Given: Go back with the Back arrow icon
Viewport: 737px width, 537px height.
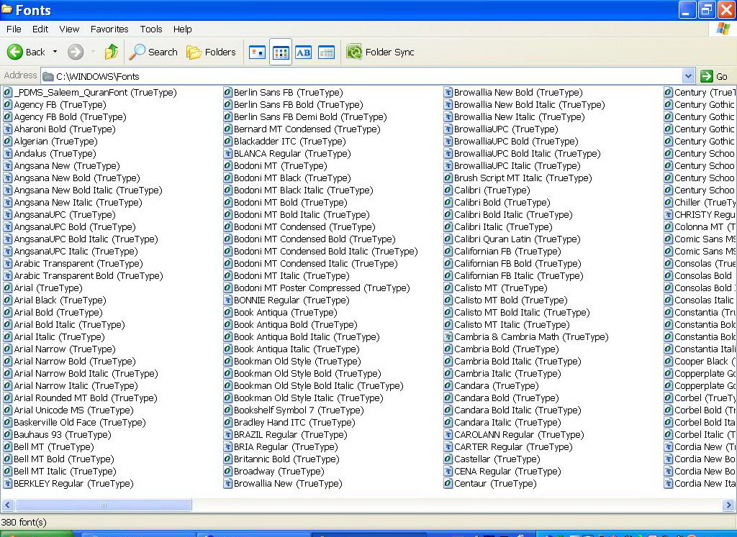Looking at the screenshot, I should tap(14, 52).
